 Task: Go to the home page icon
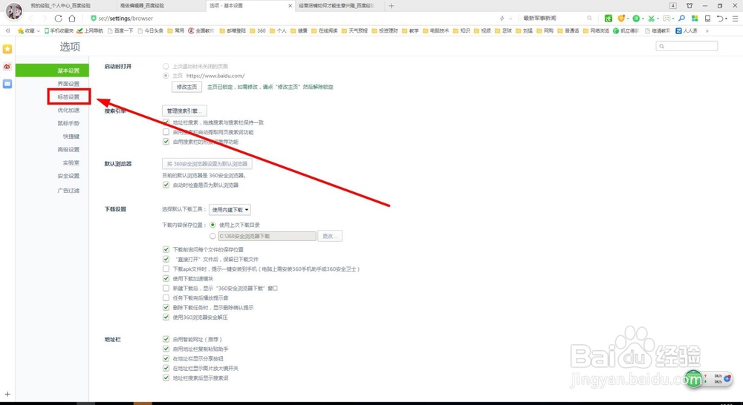click(x=72, y=19)
